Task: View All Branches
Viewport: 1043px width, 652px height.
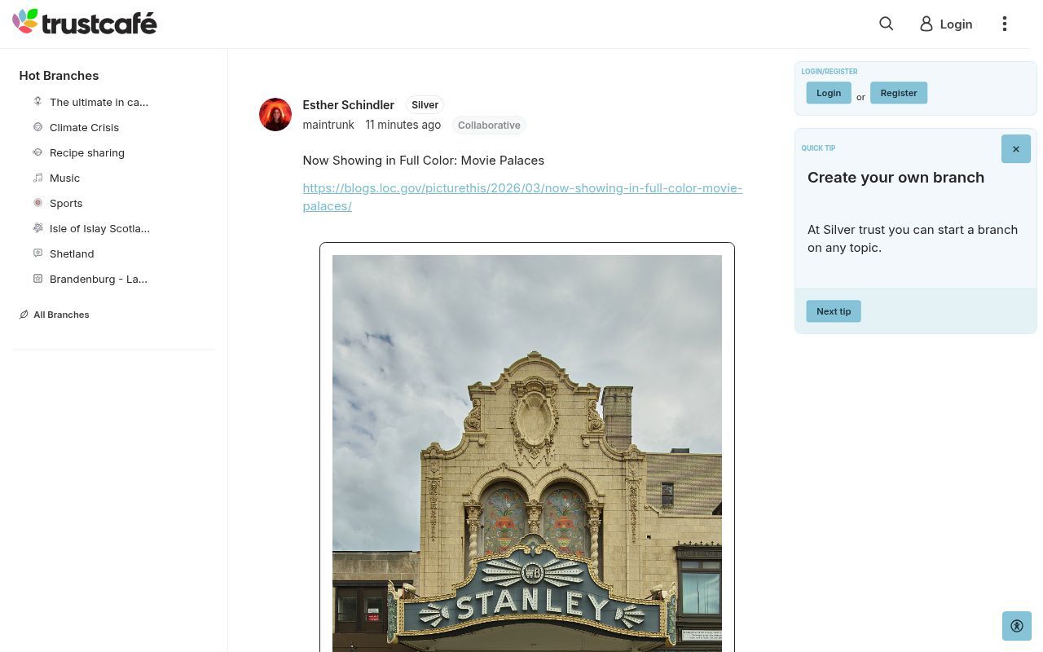Action: tap(61, 315)
